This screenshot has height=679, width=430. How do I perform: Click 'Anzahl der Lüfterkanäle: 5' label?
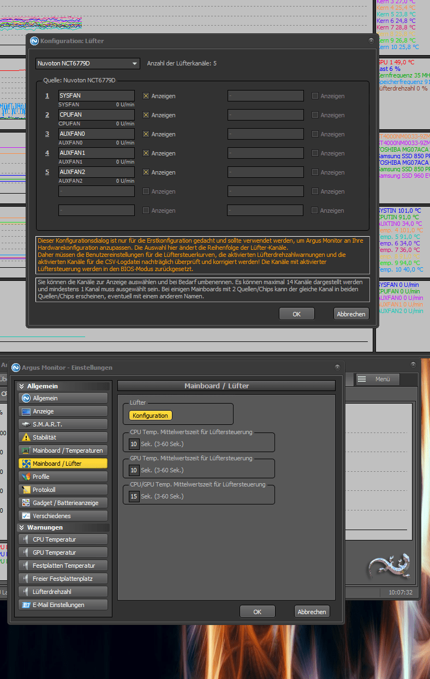tap(182, 64)
